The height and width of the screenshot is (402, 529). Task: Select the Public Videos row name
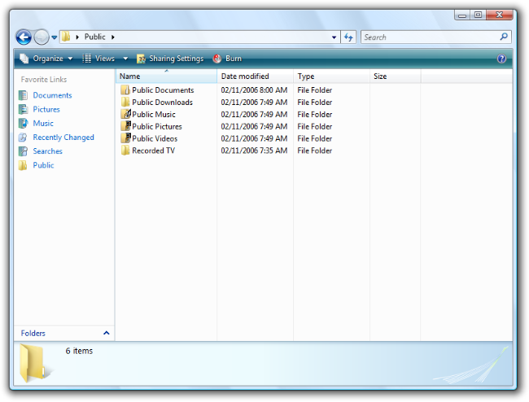(155, 139)
